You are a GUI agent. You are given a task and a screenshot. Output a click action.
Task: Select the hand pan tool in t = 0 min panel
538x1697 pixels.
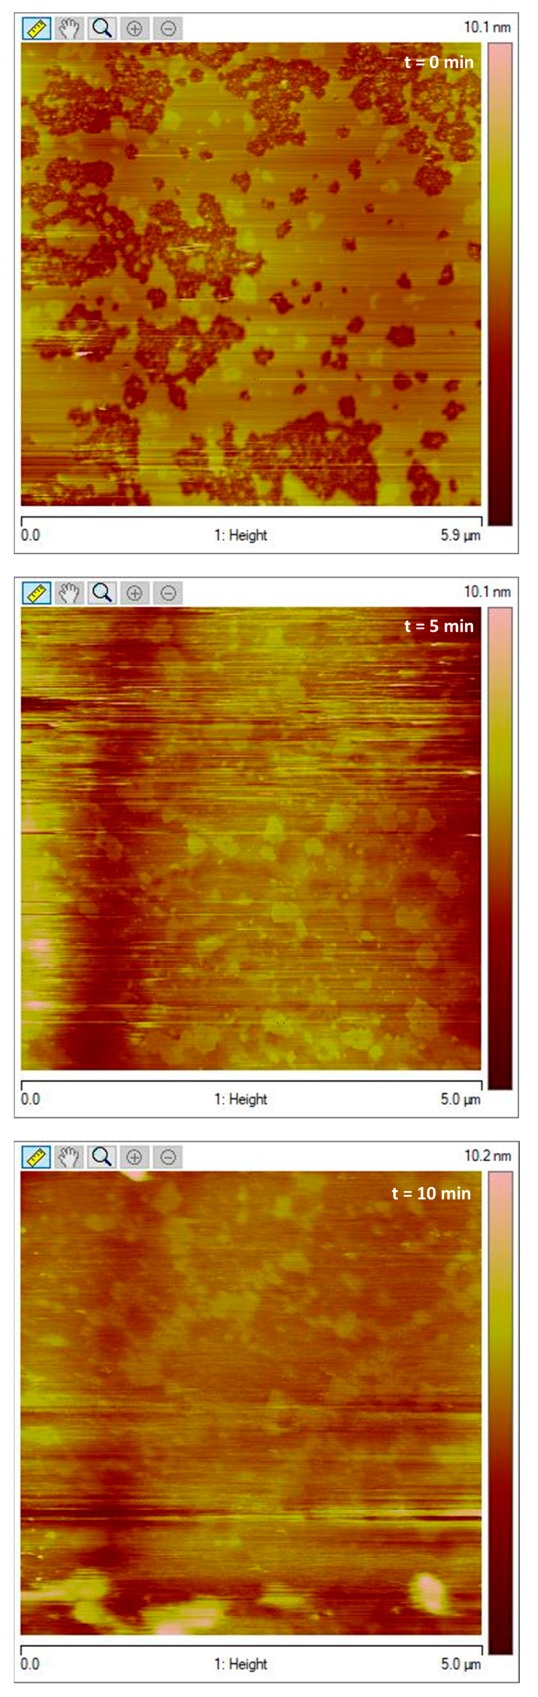click(x=69, y=28)
